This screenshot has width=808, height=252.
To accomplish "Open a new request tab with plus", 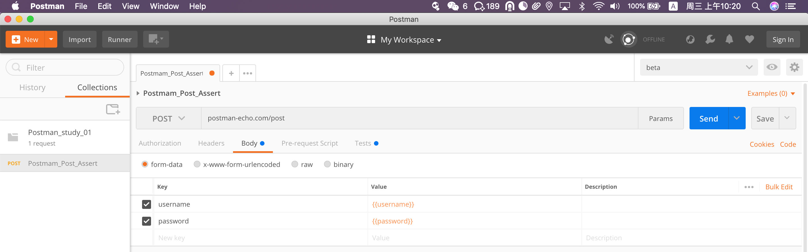I will click(231, 73).
